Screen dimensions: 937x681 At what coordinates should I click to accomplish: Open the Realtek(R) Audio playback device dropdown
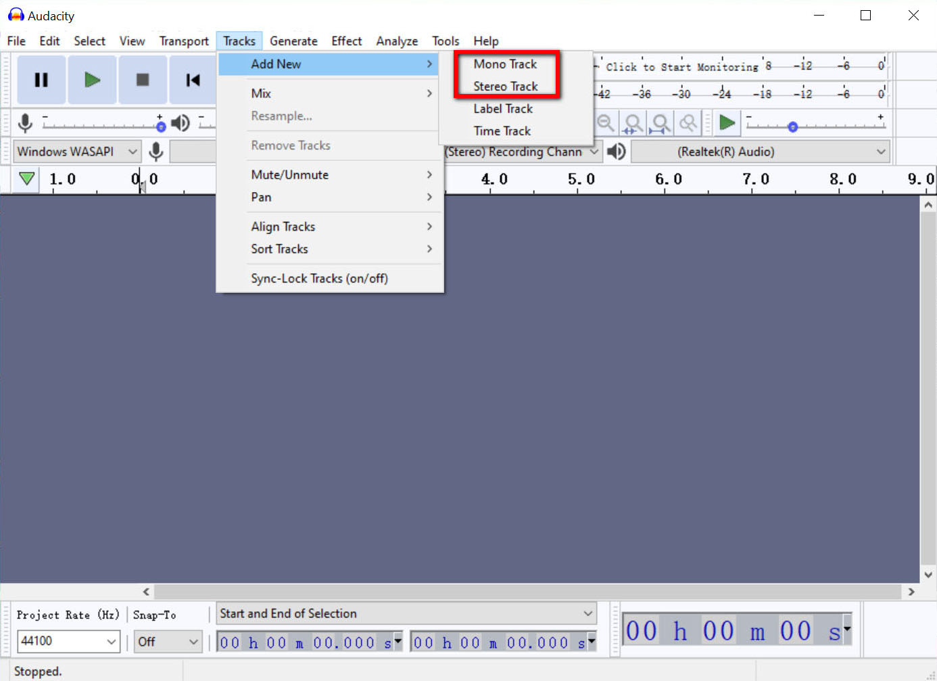[760, 151]
